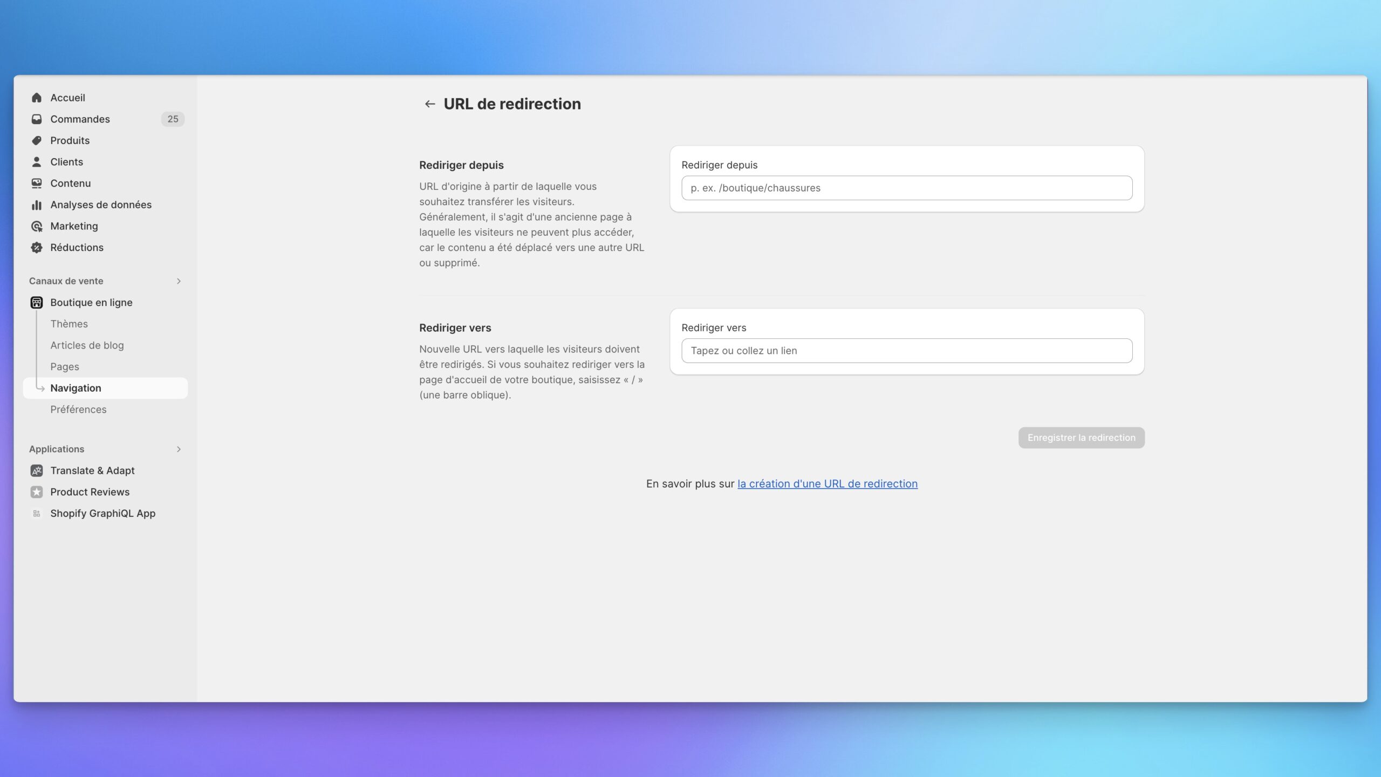The image size is (1381, 777).
Task: Click the bold Rediriger vers section heading
Action: 455,328
